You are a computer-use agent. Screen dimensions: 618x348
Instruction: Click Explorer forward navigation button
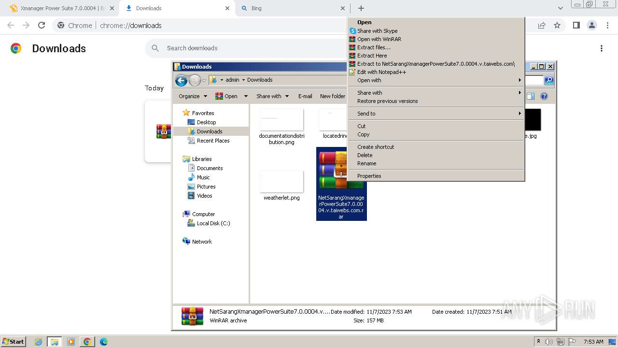tap(195, 80)
